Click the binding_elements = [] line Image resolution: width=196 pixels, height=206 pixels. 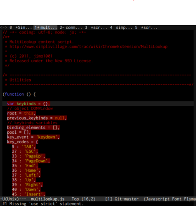34,128
